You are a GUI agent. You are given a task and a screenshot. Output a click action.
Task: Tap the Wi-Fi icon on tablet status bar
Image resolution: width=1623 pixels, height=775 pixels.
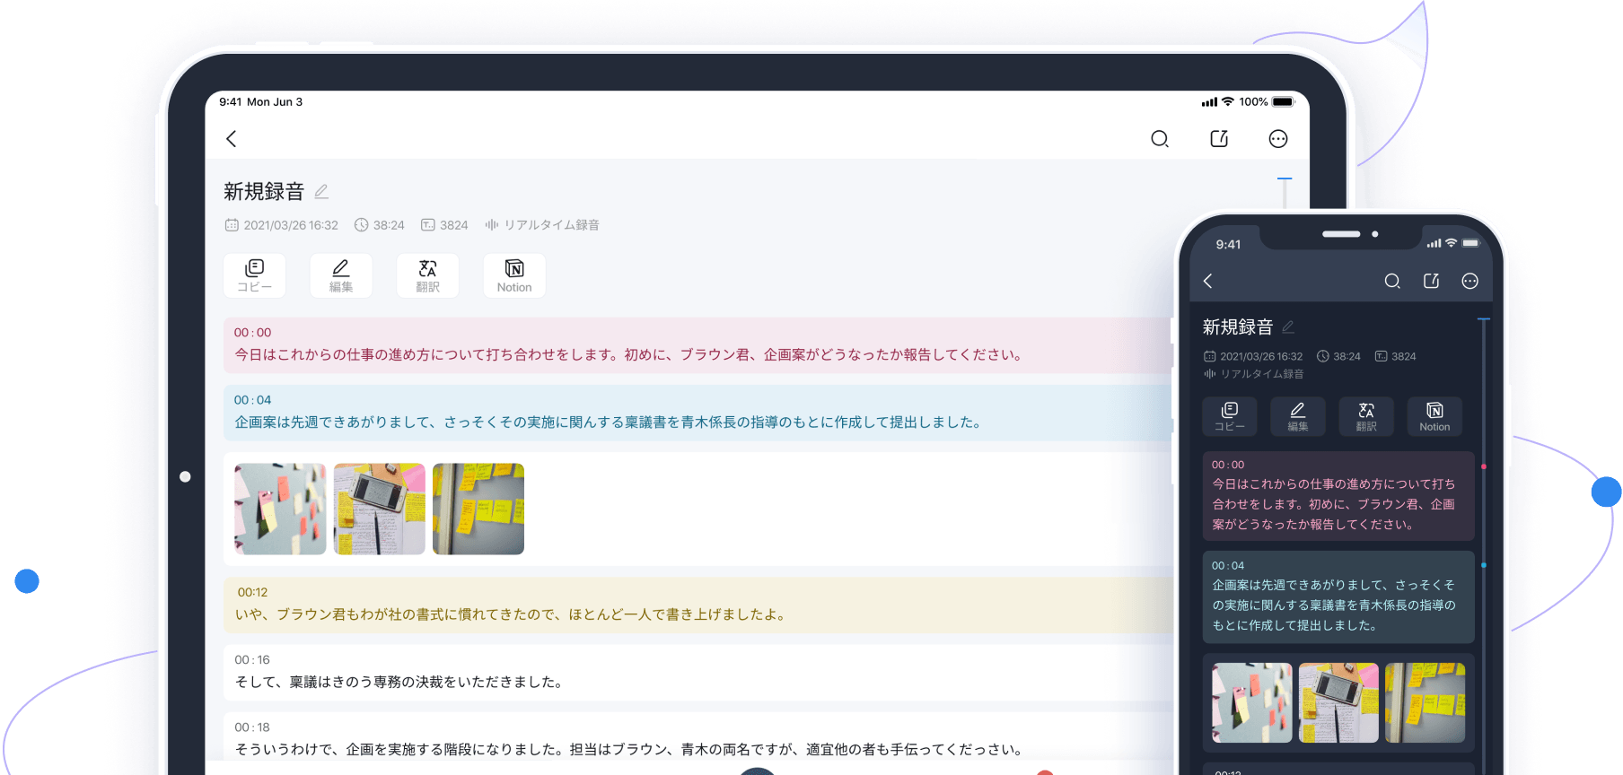[1228, 102]
